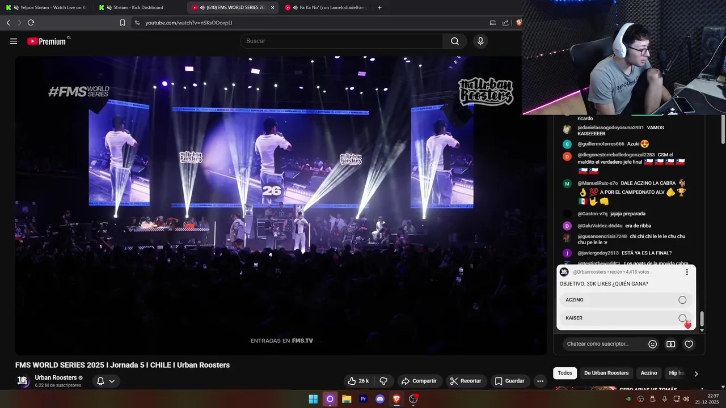Click the page vertical scrollbar thumb

pyautogui.click(x=723, y=130)
